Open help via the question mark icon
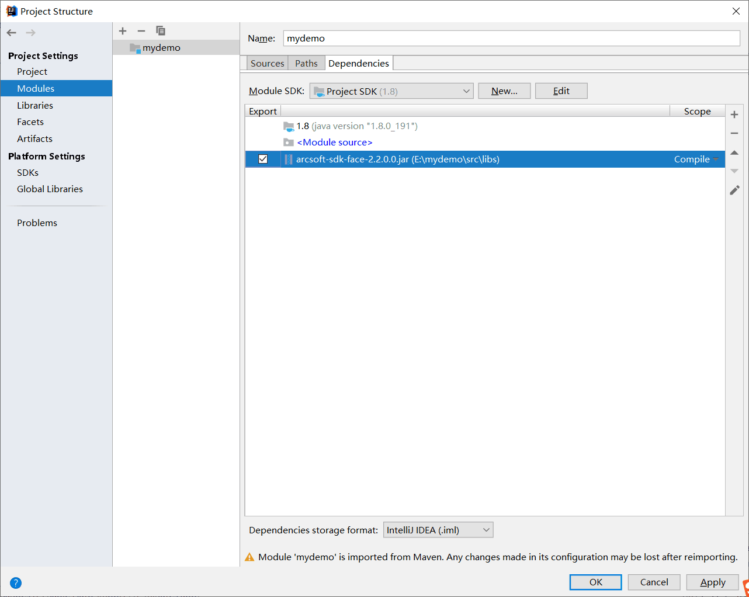The width and height of the screenshot is (749, 597). (16, 582)
